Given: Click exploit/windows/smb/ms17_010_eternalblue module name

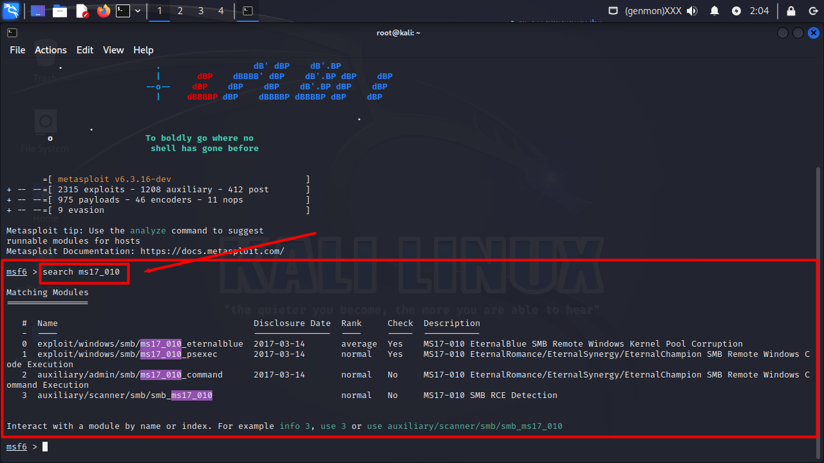Looking at the screenshot, I should (x=140, y=344).
